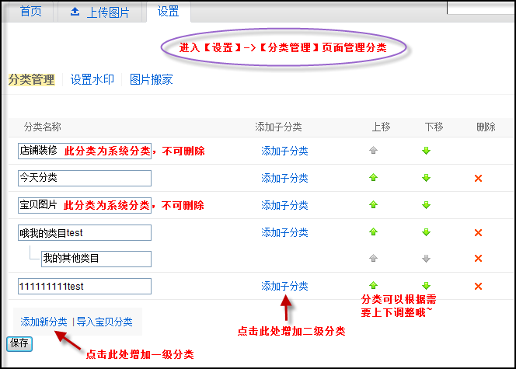Open the 图片搬家 section

(x=151, y=79)
